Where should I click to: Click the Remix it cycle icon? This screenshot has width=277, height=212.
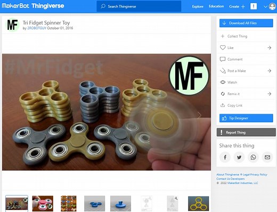pos(223,94)
